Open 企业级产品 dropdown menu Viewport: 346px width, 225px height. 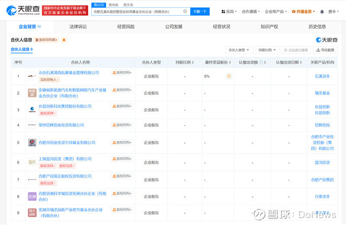pyautogui.click(x=276, y=12)
